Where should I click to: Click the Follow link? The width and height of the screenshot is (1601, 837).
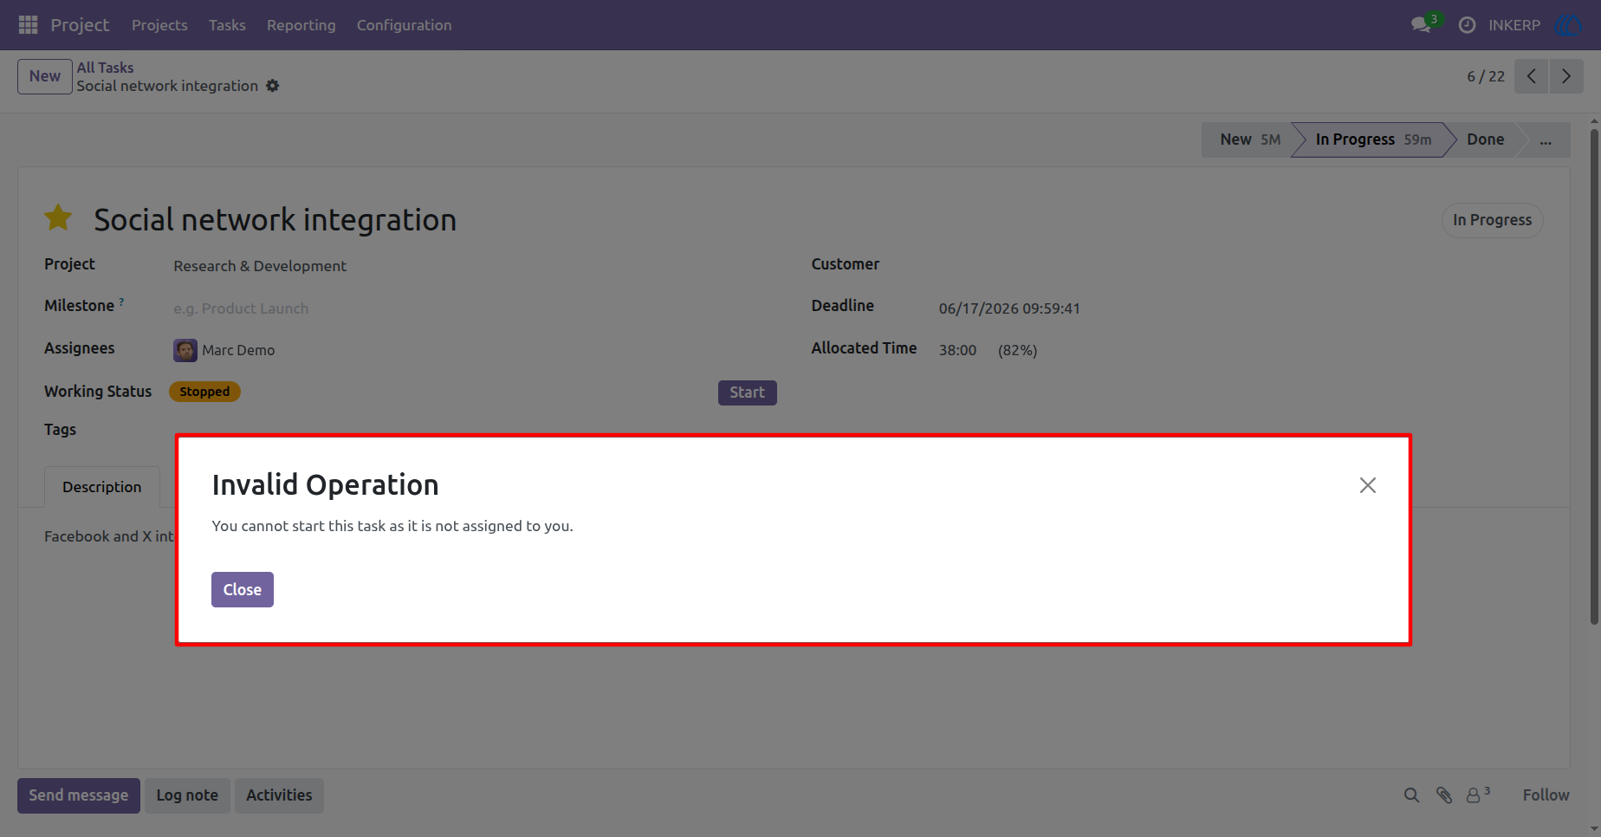pos(1546,795)
